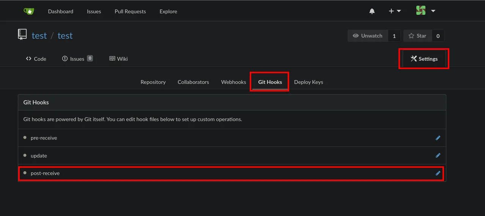This screenshot has width=485, height=216.
Task: Click the repository book icon
Action: tap(22, 35)
